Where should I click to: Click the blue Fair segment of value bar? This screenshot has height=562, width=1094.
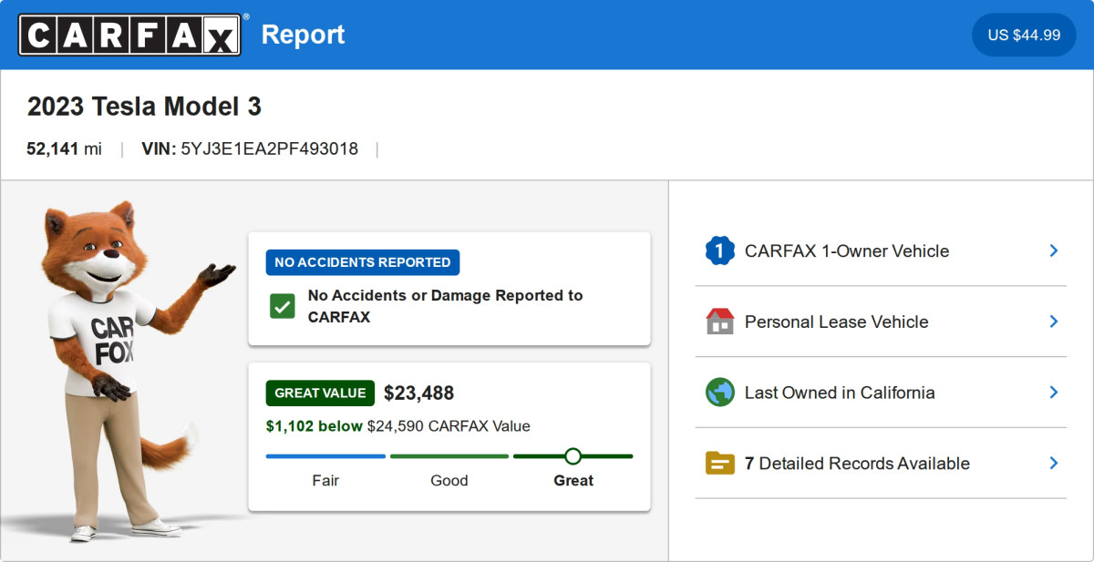tap(325, 456)
